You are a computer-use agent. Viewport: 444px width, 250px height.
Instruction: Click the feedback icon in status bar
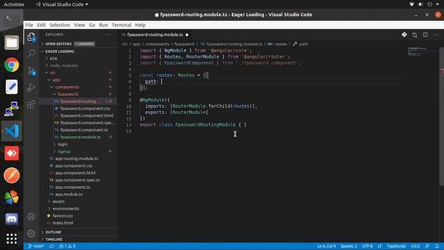[x=427, y=246]
